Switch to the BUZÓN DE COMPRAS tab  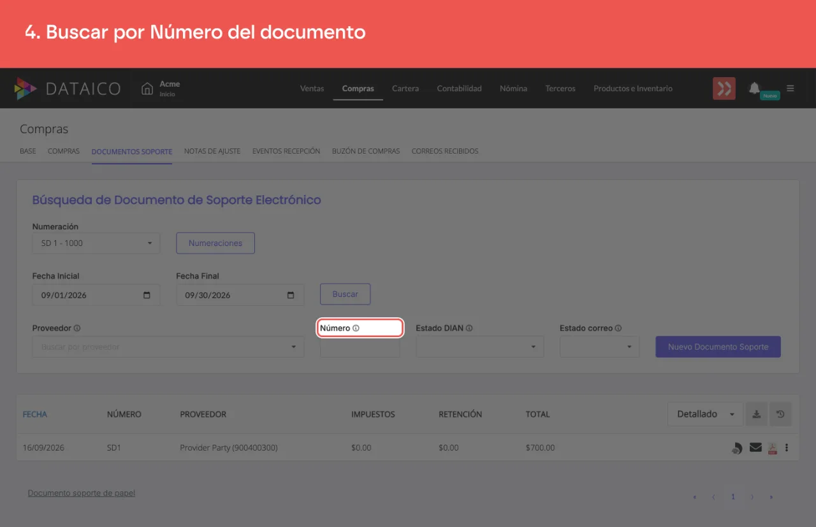pos(366,152)
